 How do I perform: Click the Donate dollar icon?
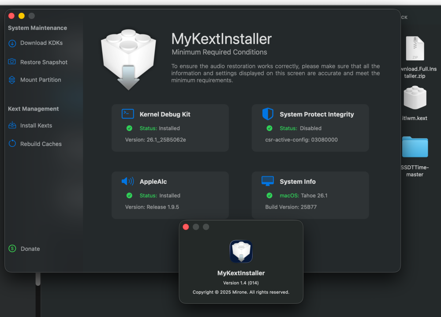(12, 248)
